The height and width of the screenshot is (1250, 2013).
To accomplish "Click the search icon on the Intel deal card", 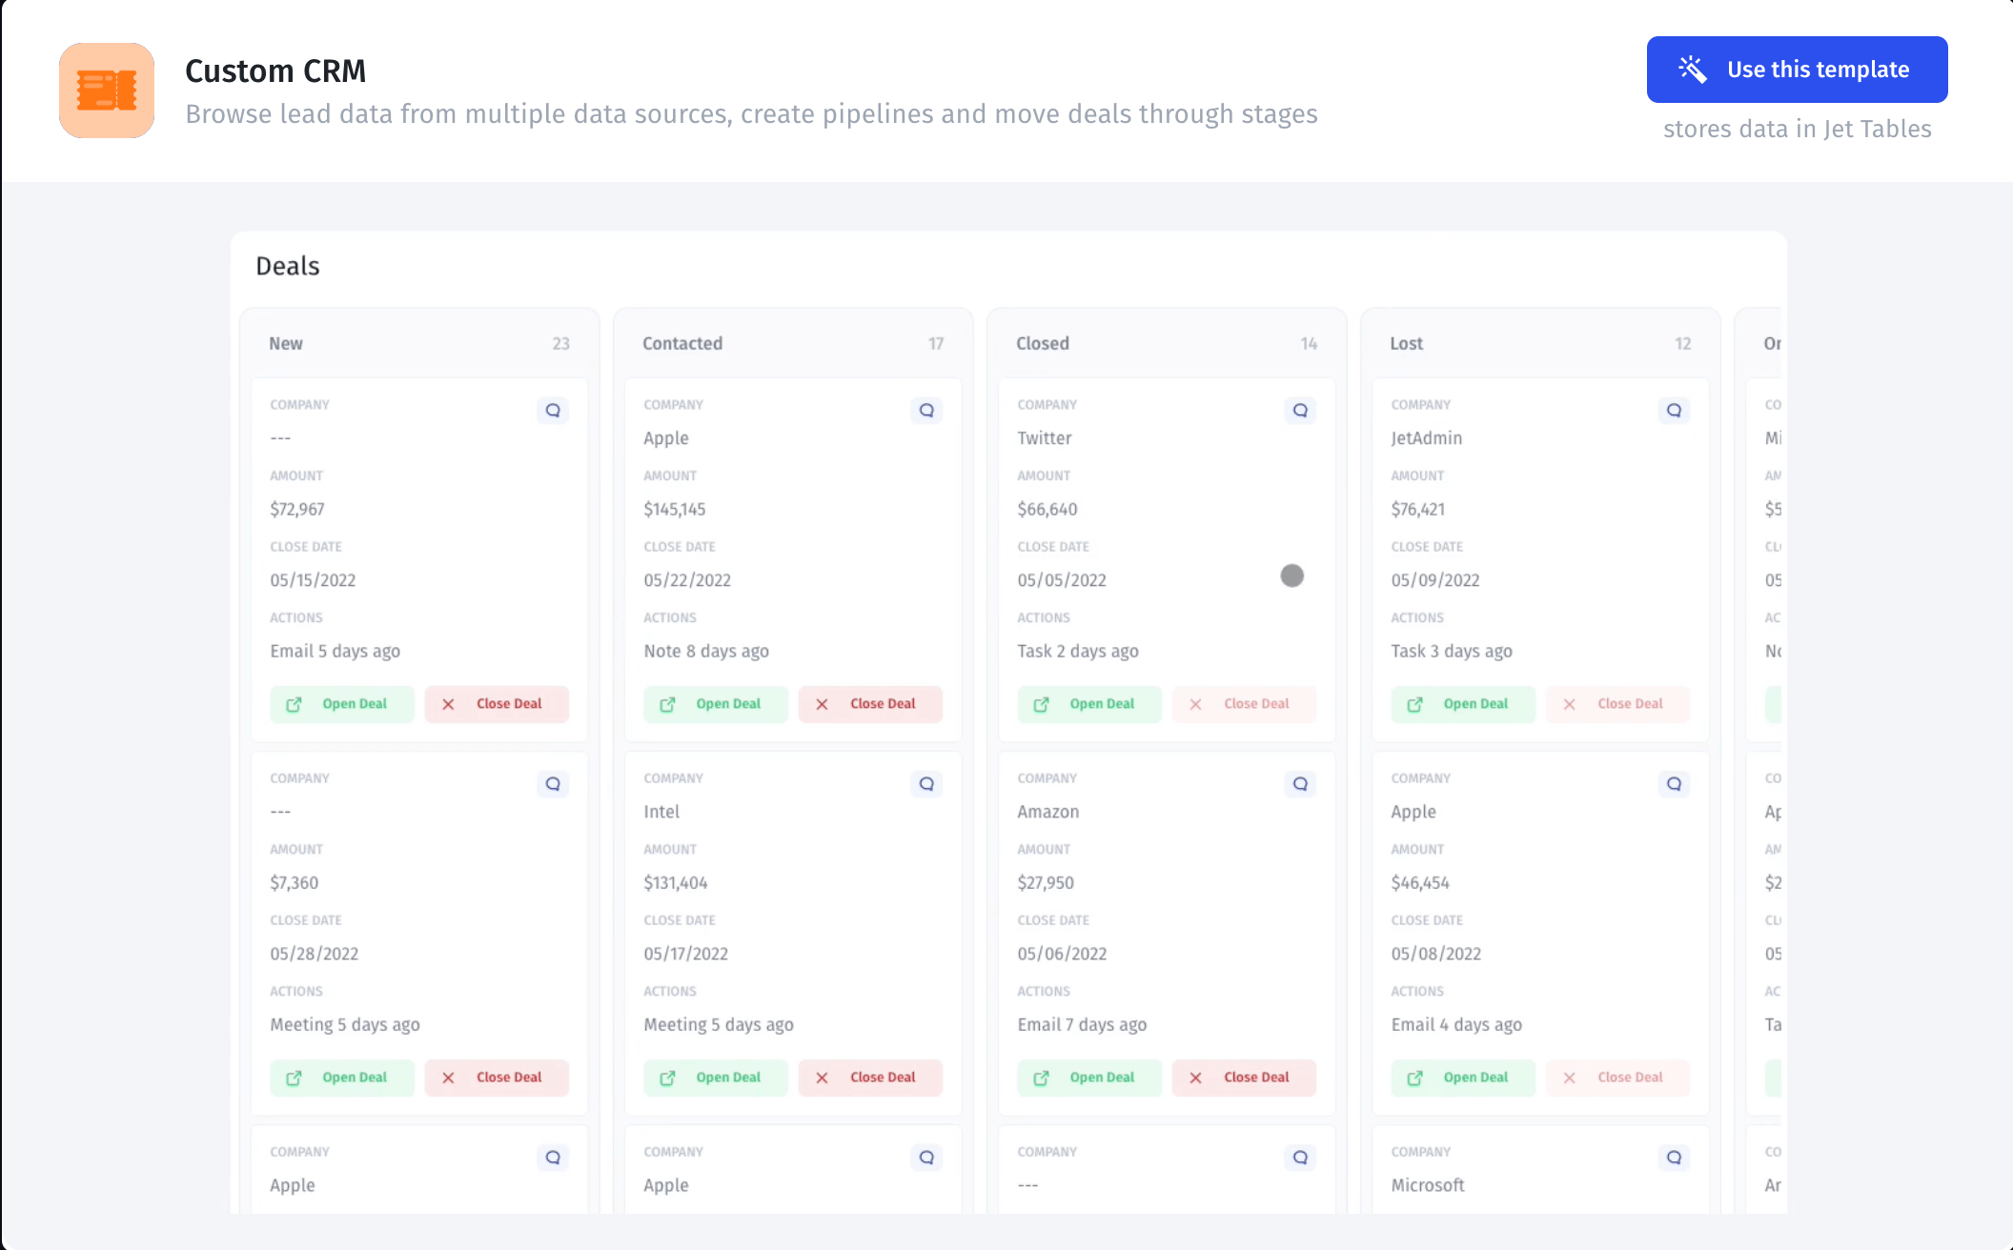I will [x=925, y=783].
